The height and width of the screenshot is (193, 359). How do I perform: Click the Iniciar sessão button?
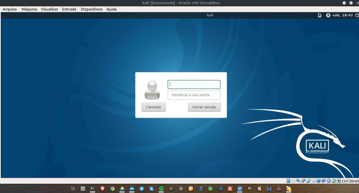click(x=204, y=107)
